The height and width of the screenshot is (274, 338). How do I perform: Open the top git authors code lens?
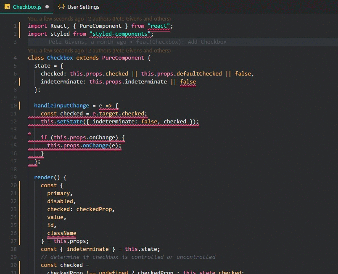coord(99,19)
